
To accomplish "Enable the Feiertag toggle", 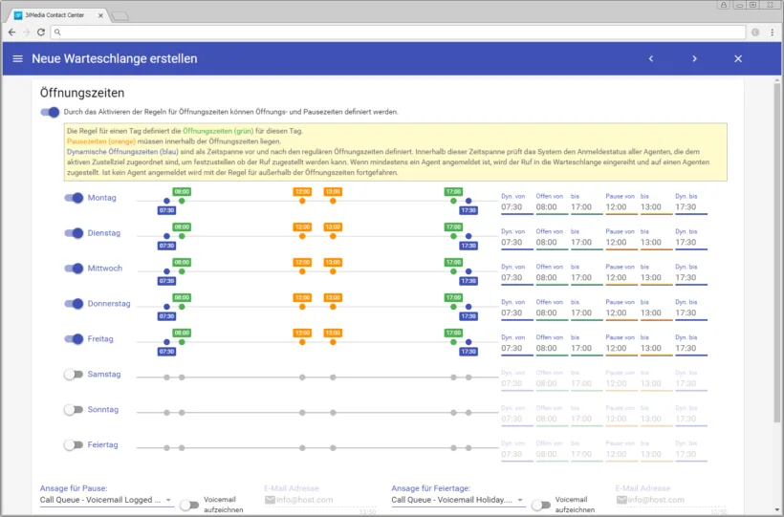I will (74, 445).
